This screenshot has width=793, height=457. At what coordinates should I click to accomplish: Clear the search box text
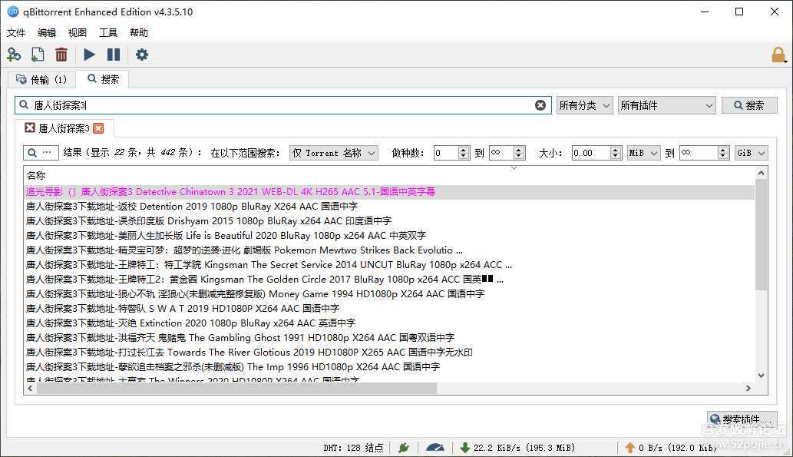pyautogui.click(x=540, y=105)
